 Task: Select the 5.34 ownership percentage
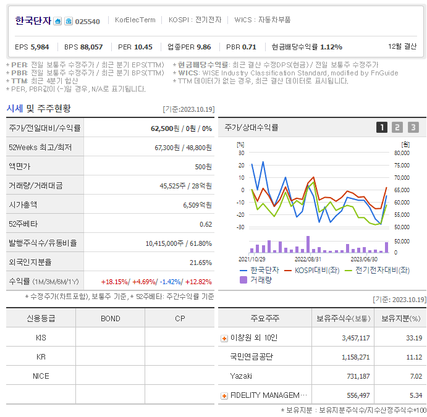pos(416,396)
